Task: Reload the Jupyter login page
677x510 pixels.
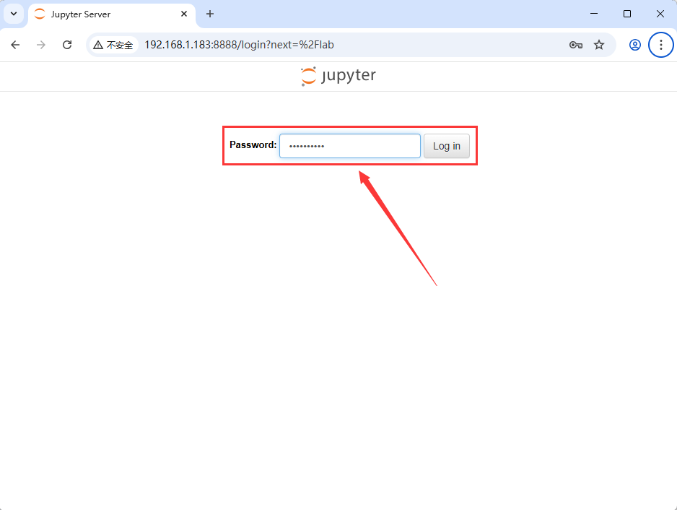Action: (67, 45)
